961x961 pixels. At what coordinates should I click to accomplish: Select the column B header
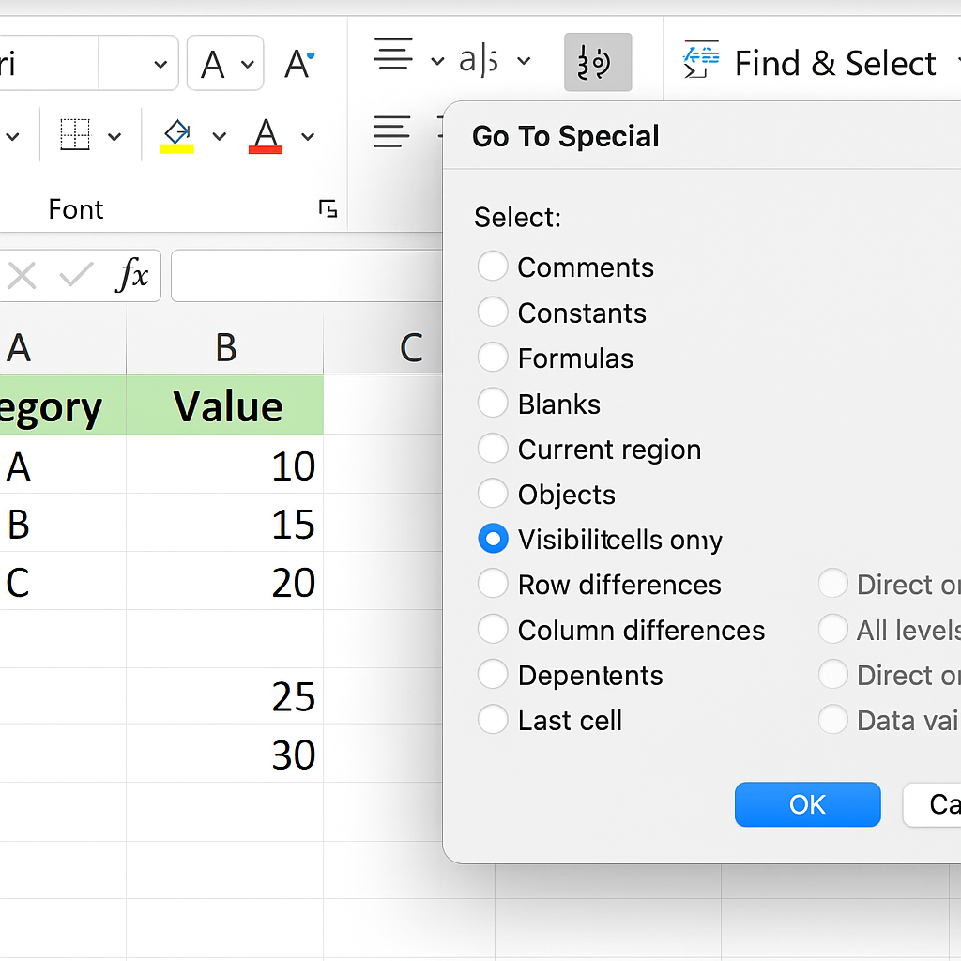(225, 348)
